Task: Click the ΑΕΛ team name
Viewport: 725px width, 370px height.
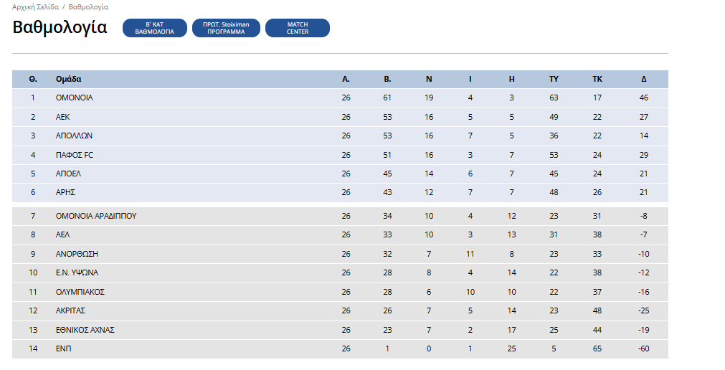Action: (x=63, y=234)
